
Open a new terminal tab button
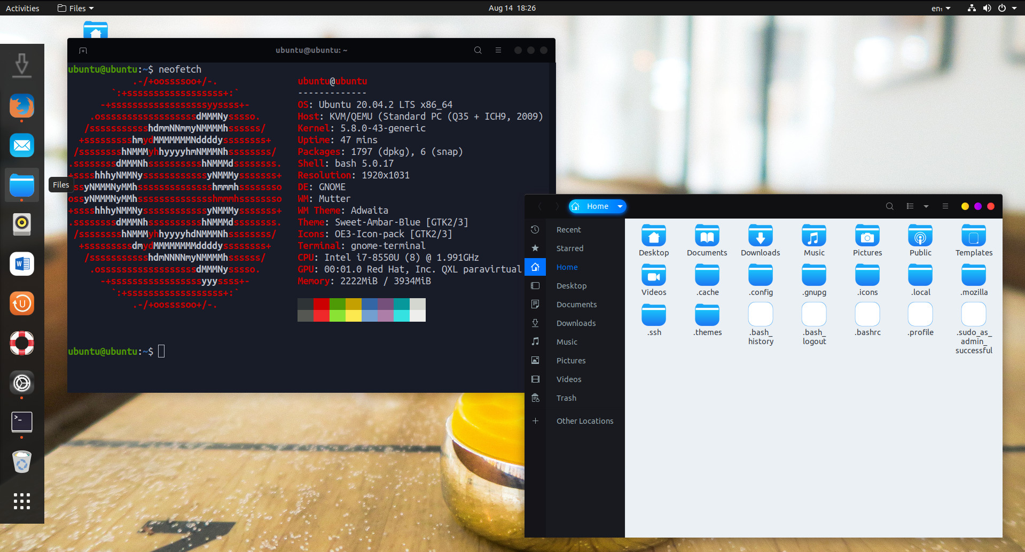(83, 50)
